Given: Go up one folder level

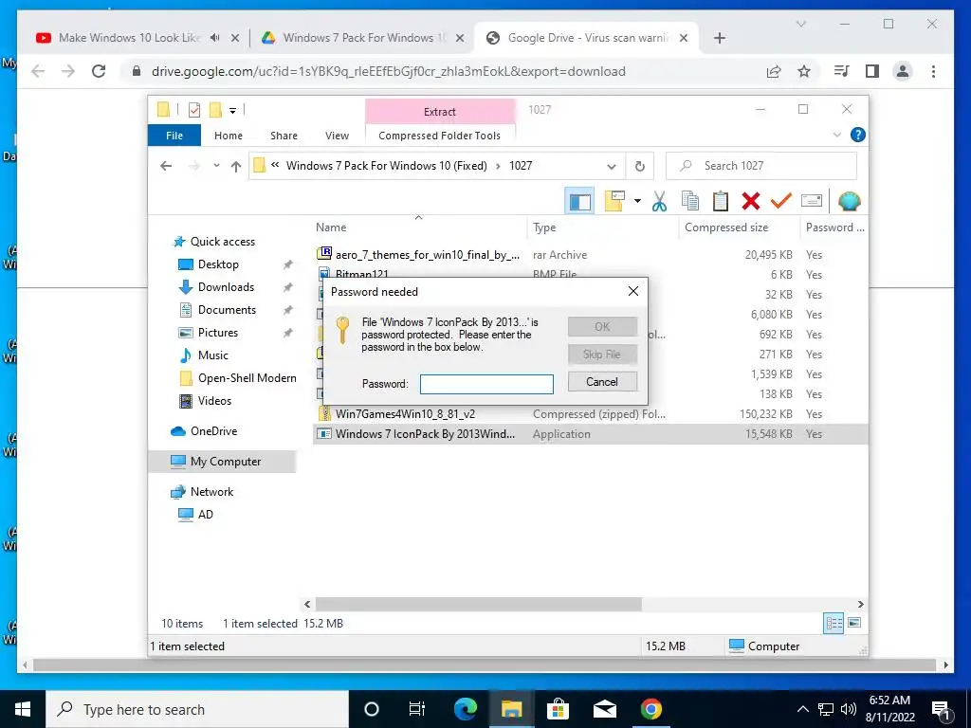Looking at the screenshot, I should click(235, 166).
